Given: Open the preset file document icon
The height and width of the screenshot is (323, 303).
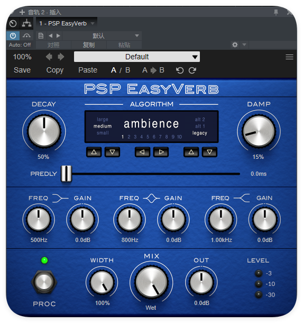Looking at the screenshot, I should 41,36.
